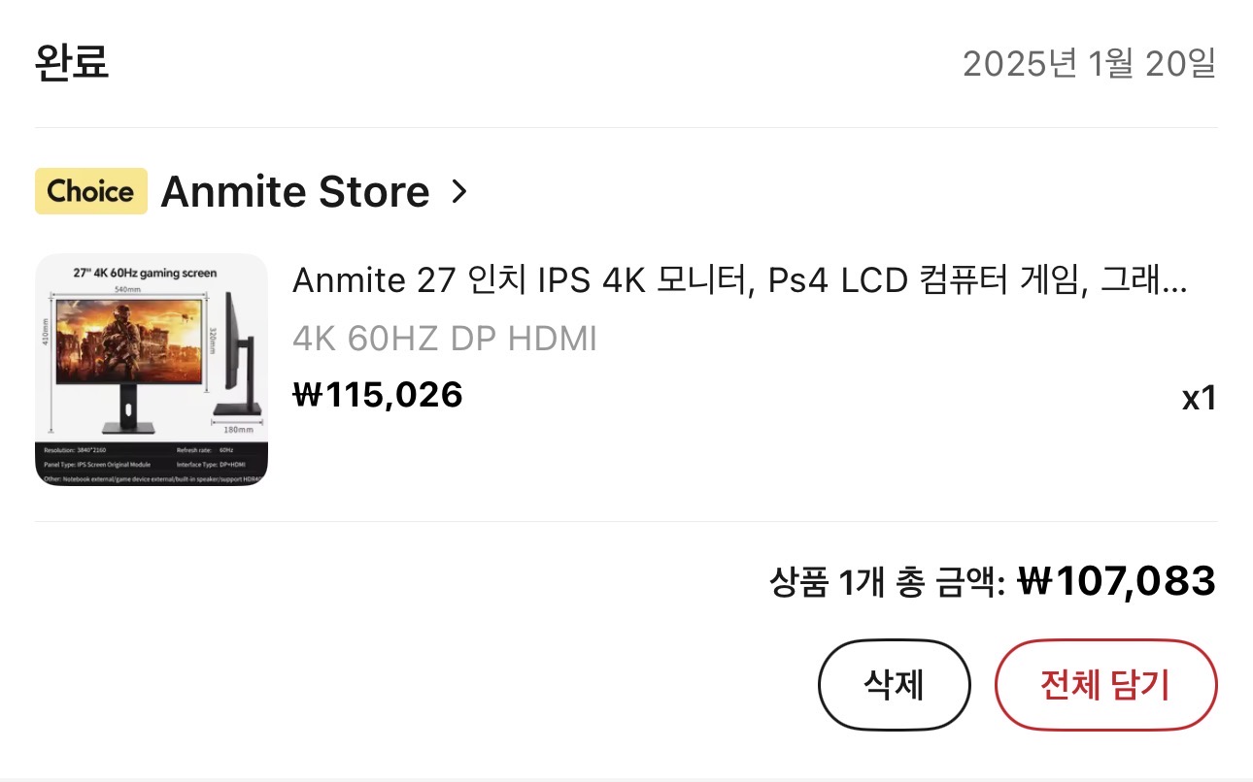Click the 180mm base dimension label in thumbnail
The width and height of the screenshot is (1253, 782).
point(238,429)
